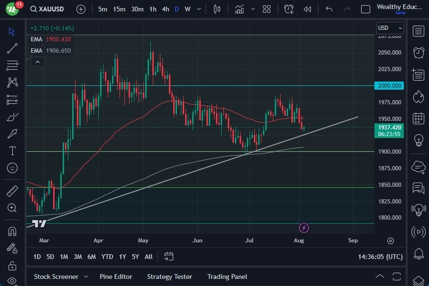Select the ruler measure tool
This screenshot has width=429, height=286.
pos(12,191)
